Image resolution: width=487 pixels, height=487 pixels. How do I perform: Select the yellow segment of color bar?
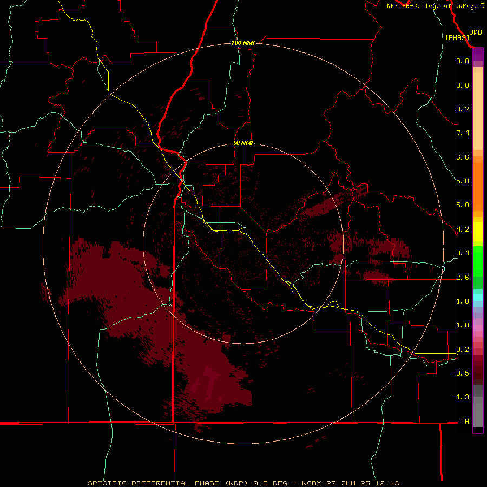point(478,232)
